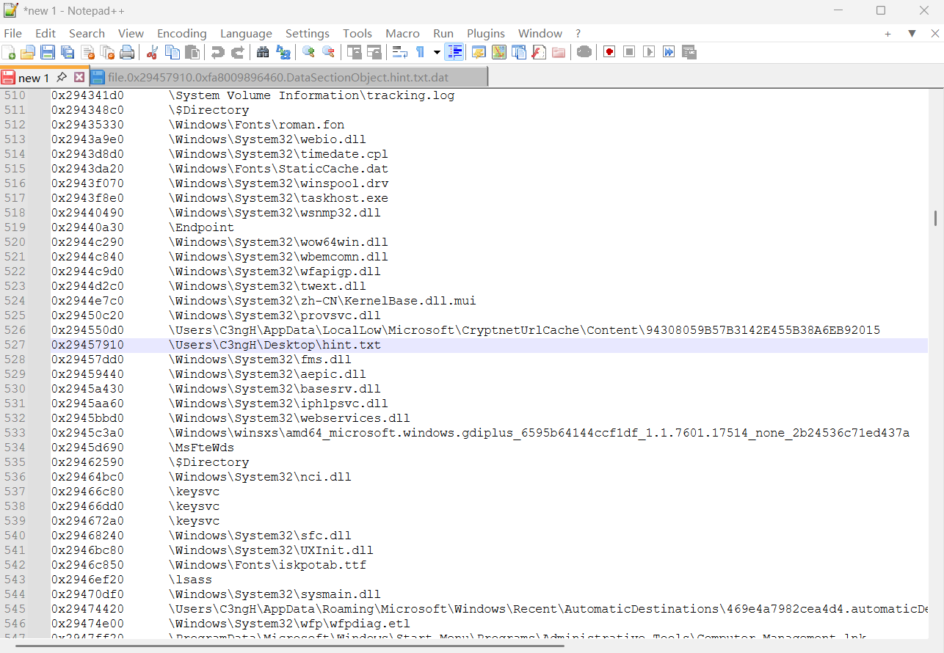Click the vertical scrollbar thumb
Viewport: 944px width, 653px height.
935,218
